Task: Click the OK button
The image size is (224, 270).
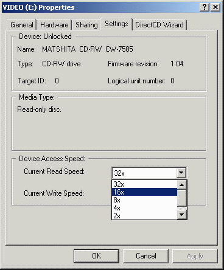Action: pos(96,256)
